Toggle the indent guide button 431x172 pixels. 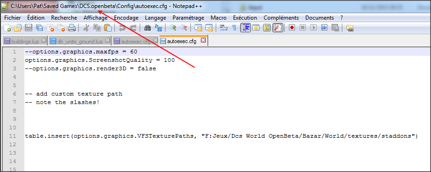pos(245,28)
